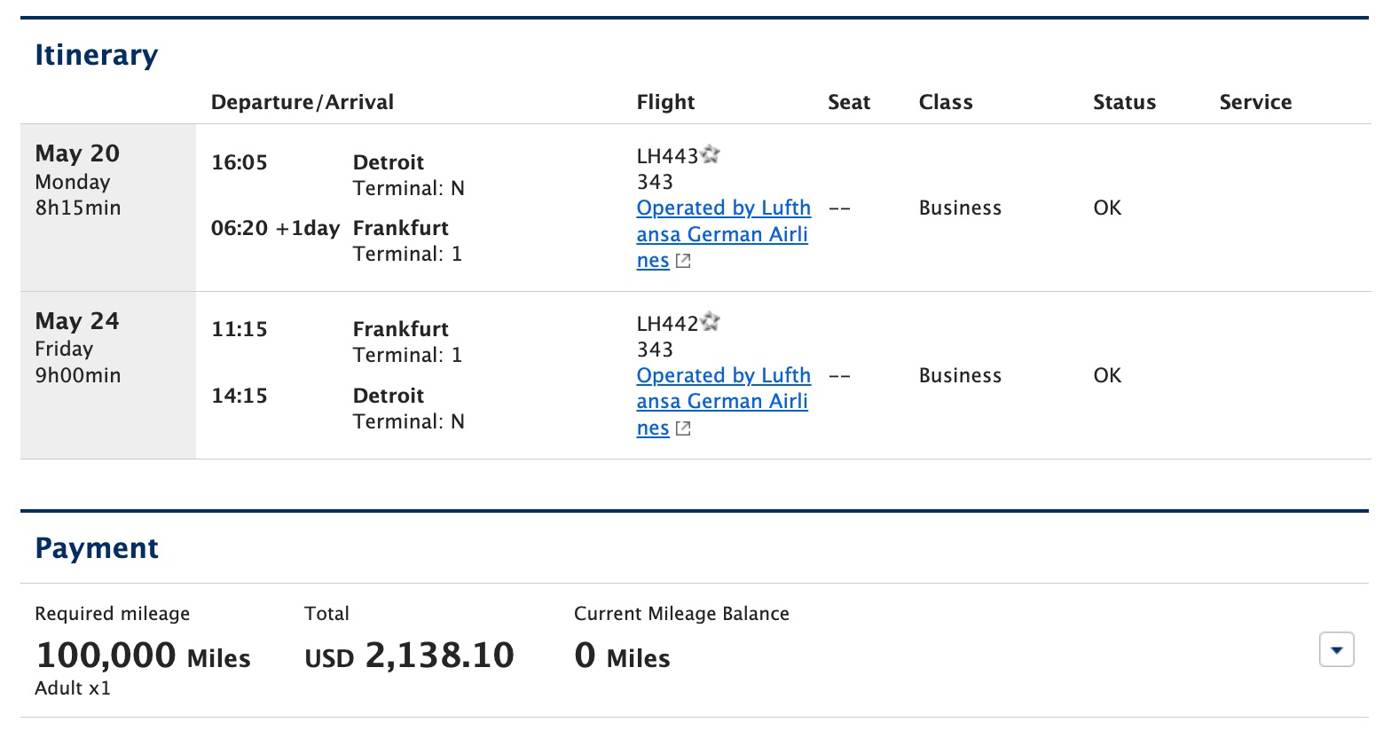Screen dimensions: 1391x754
Task: Select the May 20 Monday itinerary row
Action: coord(106,208)
